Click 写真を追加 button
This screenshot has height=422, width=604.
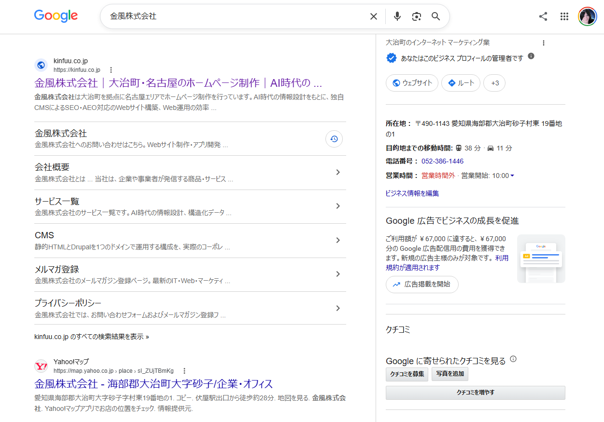pos(450,374)
